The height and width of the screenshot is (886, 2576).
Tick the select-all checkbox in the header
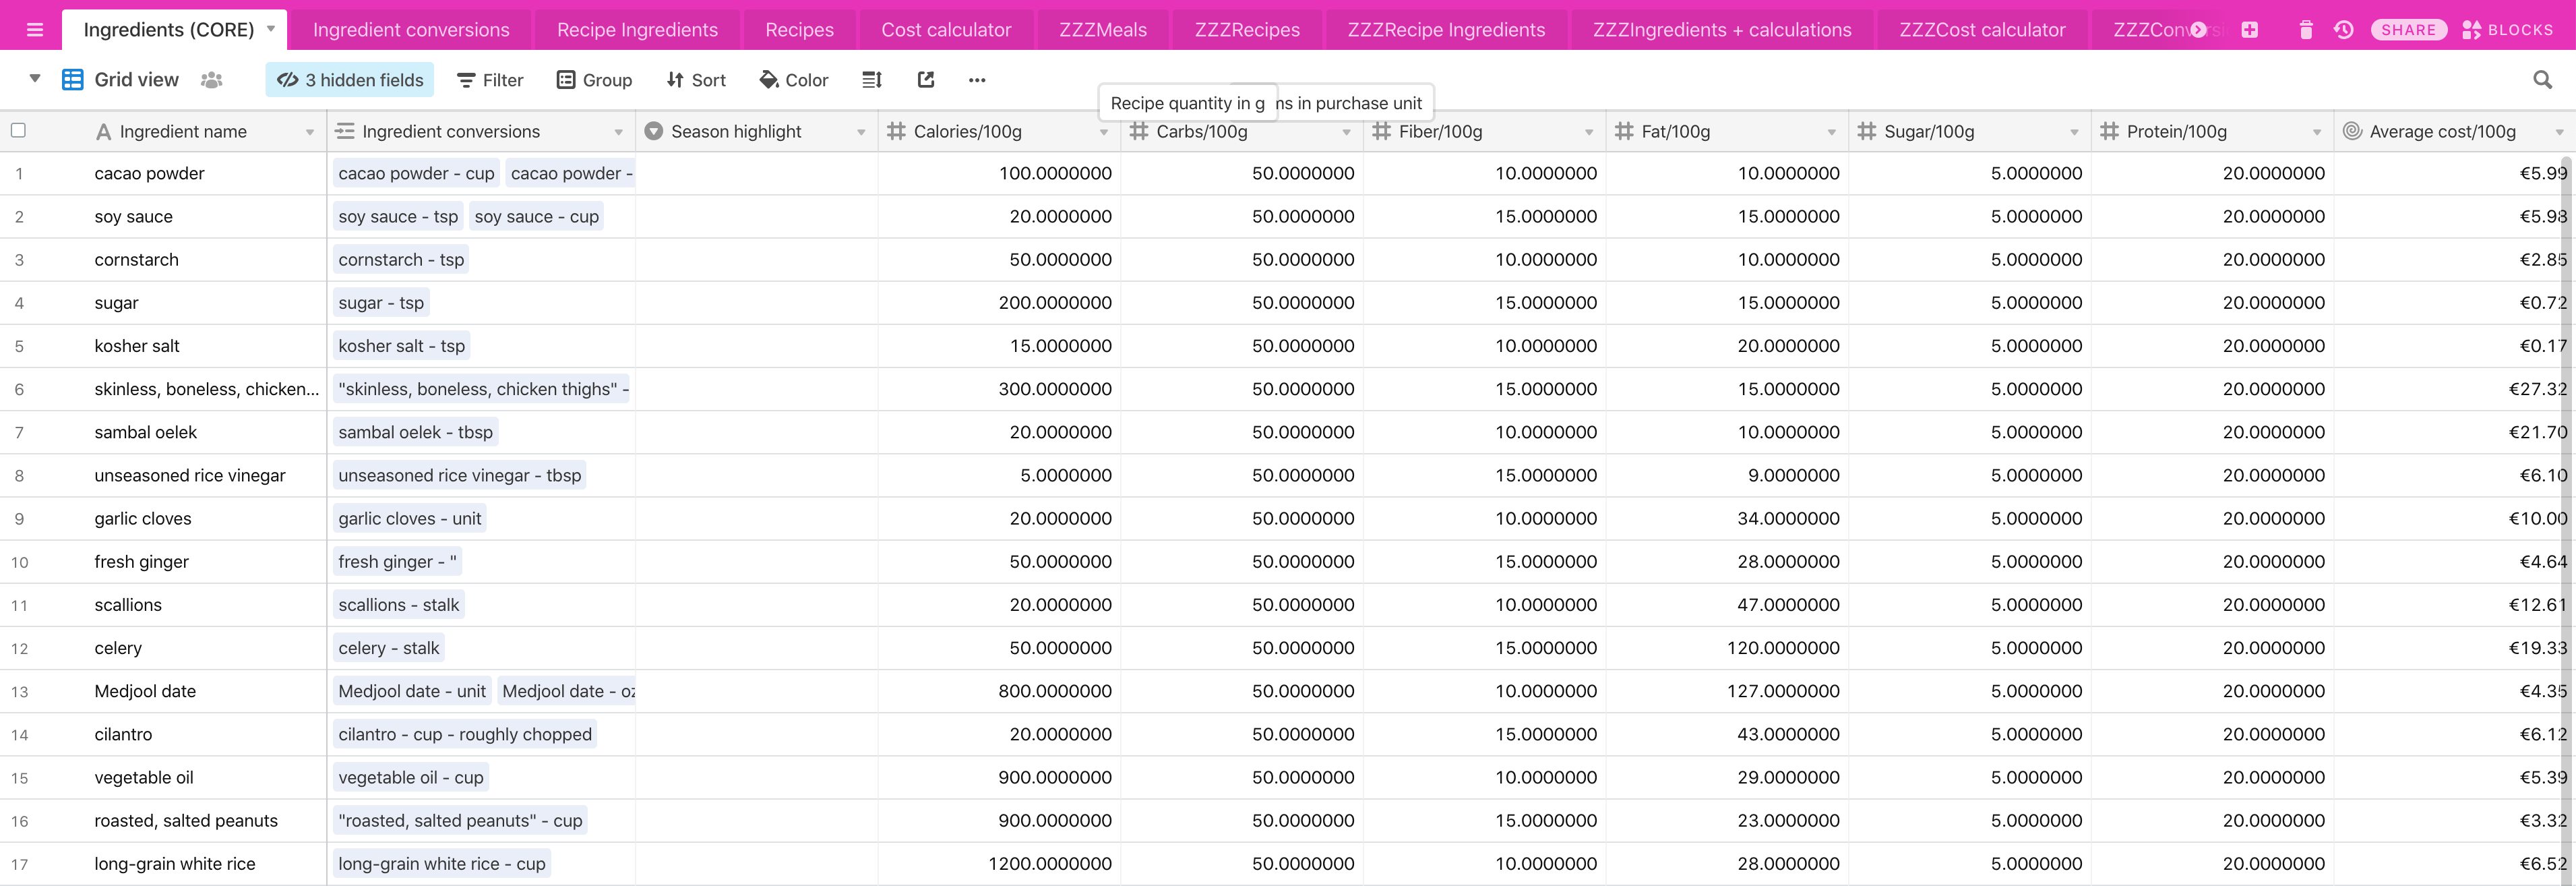pyautogui.click(x=18, y=130)
